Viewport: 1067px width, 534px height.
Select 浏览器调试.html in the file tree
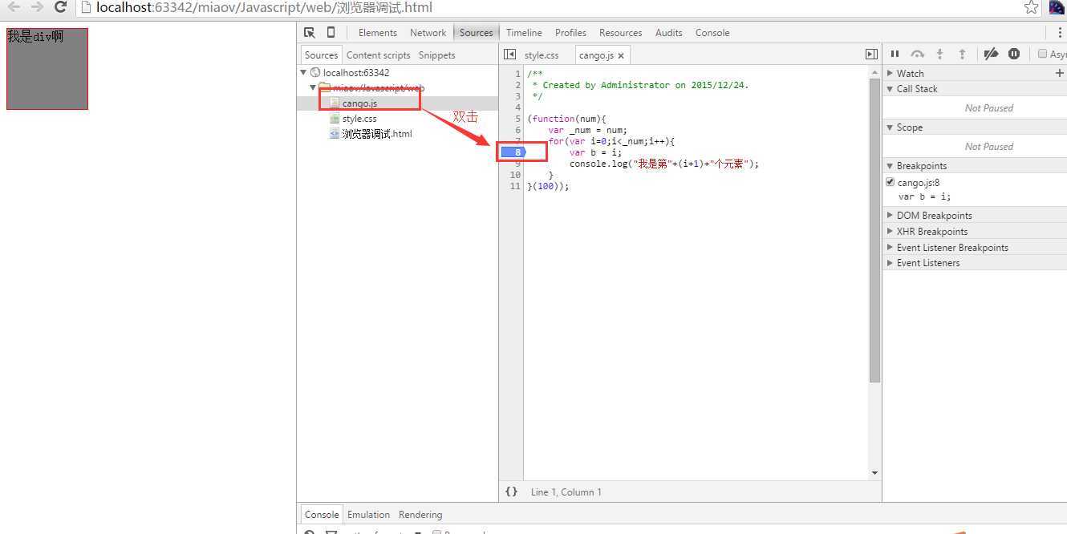(377, 134)
